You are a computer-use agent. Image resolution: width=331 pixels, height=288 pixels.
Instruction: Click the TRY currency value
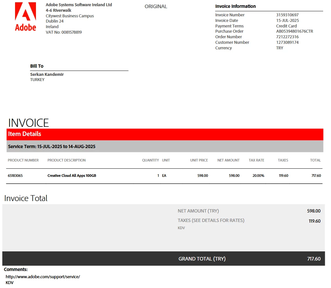pyautogui.click(x=280, y=48)
